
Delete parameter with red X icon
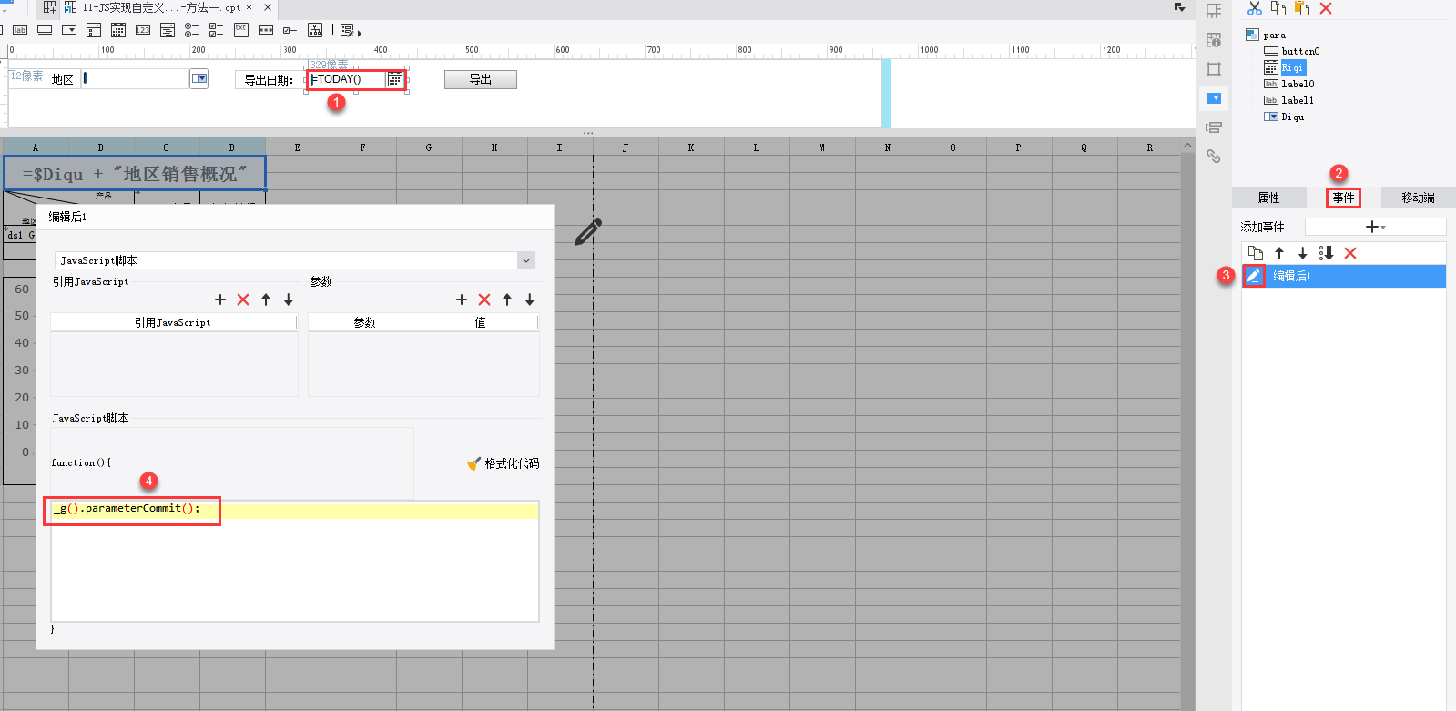click(484, 300)
